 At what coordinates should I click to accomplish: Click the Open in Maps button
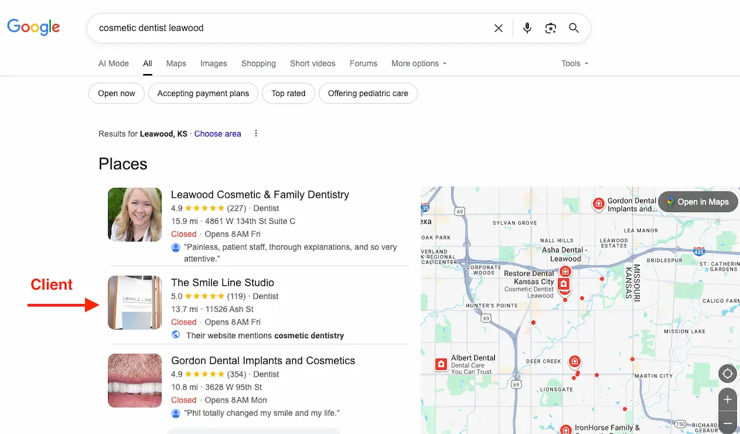coord(698,202)
